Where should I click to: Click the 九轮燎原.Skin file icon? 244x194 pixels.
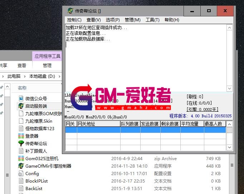(x=21, y=121)
